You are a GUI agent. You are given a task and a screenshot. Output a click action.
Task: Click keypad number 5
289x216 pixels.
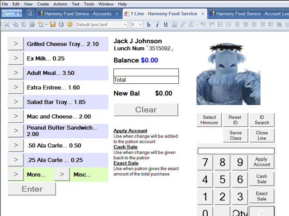coord(223,180)
